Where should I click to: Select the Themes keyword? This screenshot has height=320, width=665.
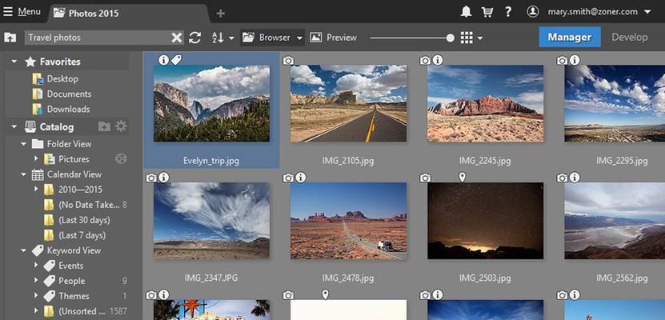tap(74, 296)
